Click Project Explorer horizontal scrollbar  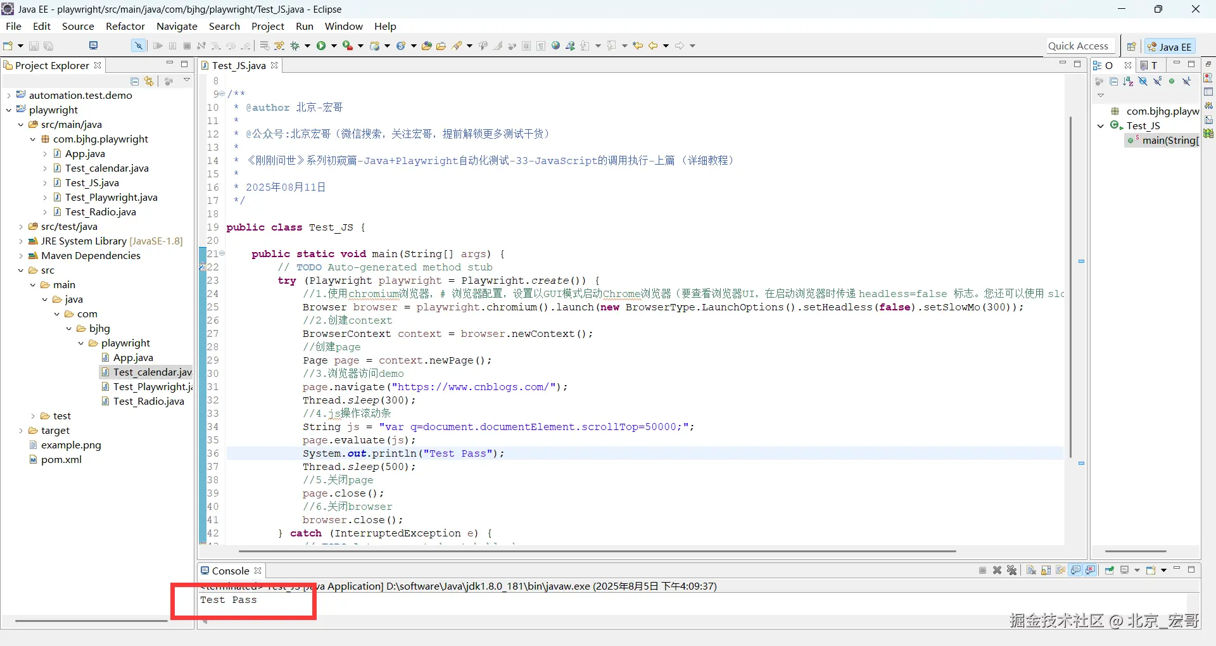click(x=91, y=621)
